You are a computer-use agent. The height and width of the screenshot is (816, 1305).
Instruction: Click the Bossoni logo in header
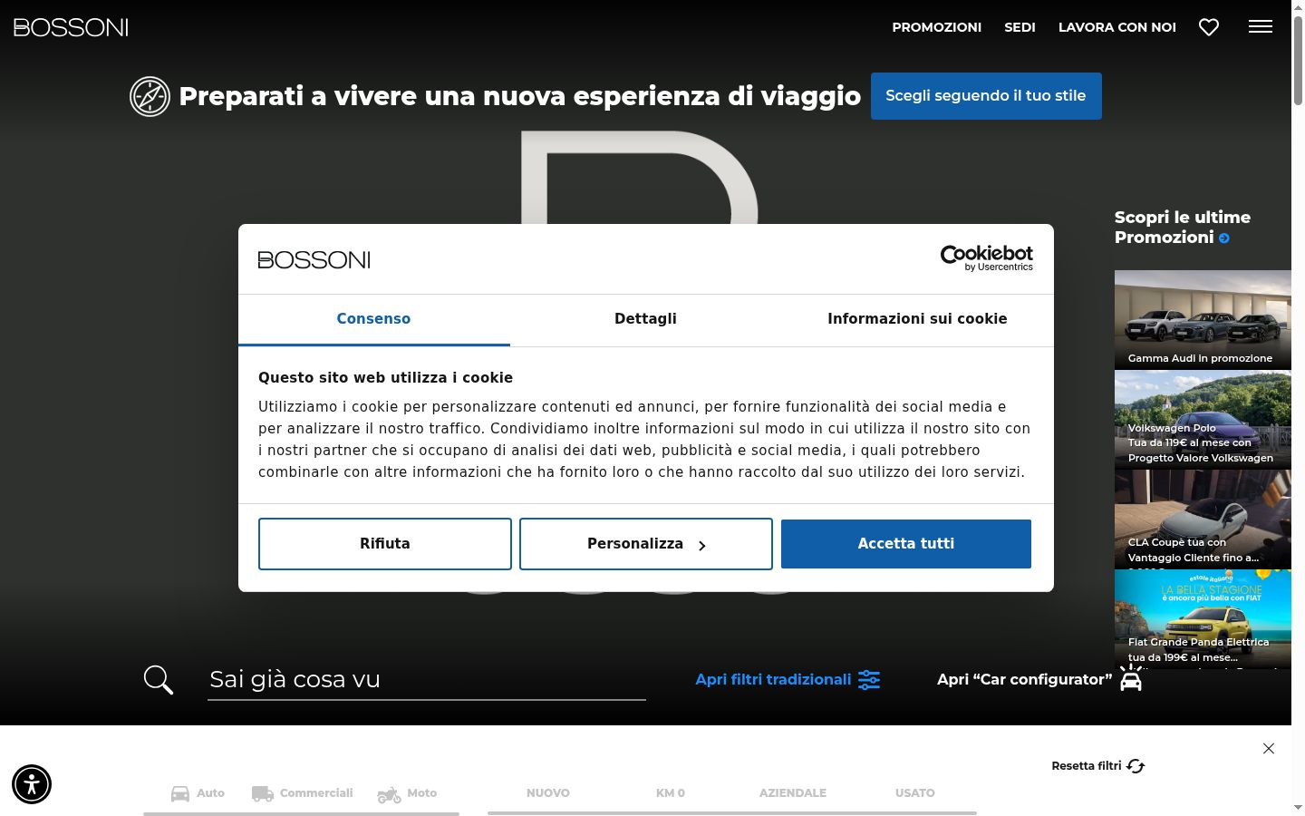(71, 27)
